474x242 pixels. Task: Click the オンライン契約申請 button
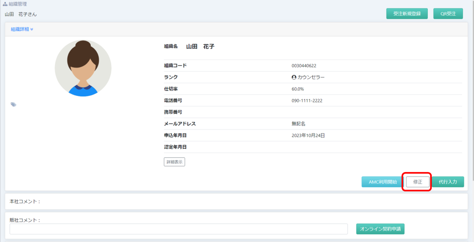pos(380,229)
